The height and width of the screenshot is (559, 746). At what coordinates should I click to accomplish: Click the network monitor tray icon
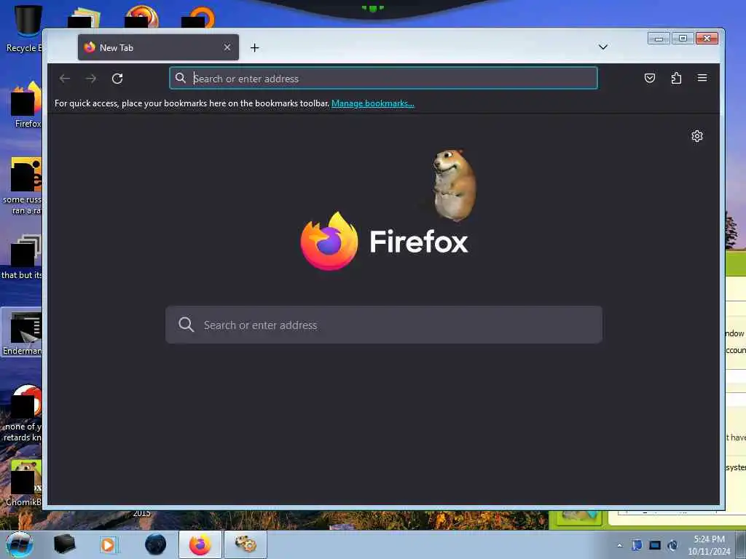655,545
